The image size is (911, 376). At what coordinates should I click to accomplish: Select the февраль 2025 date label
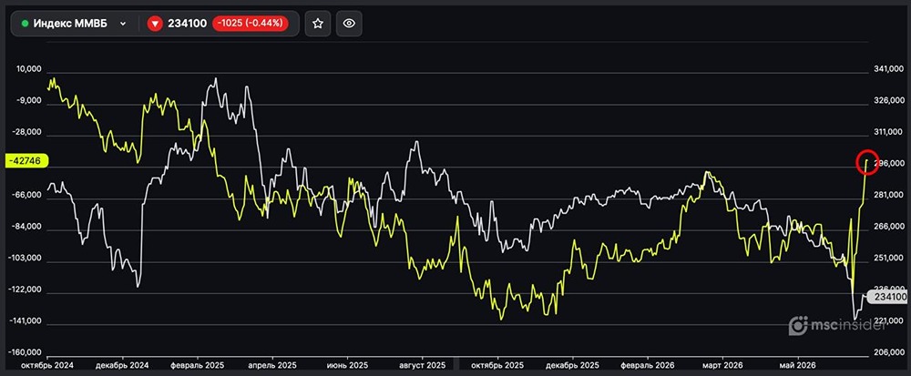point(198,366)
